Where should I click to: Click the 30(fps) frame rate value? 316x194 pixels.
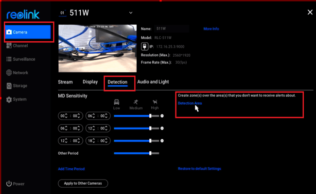(181, 63)
